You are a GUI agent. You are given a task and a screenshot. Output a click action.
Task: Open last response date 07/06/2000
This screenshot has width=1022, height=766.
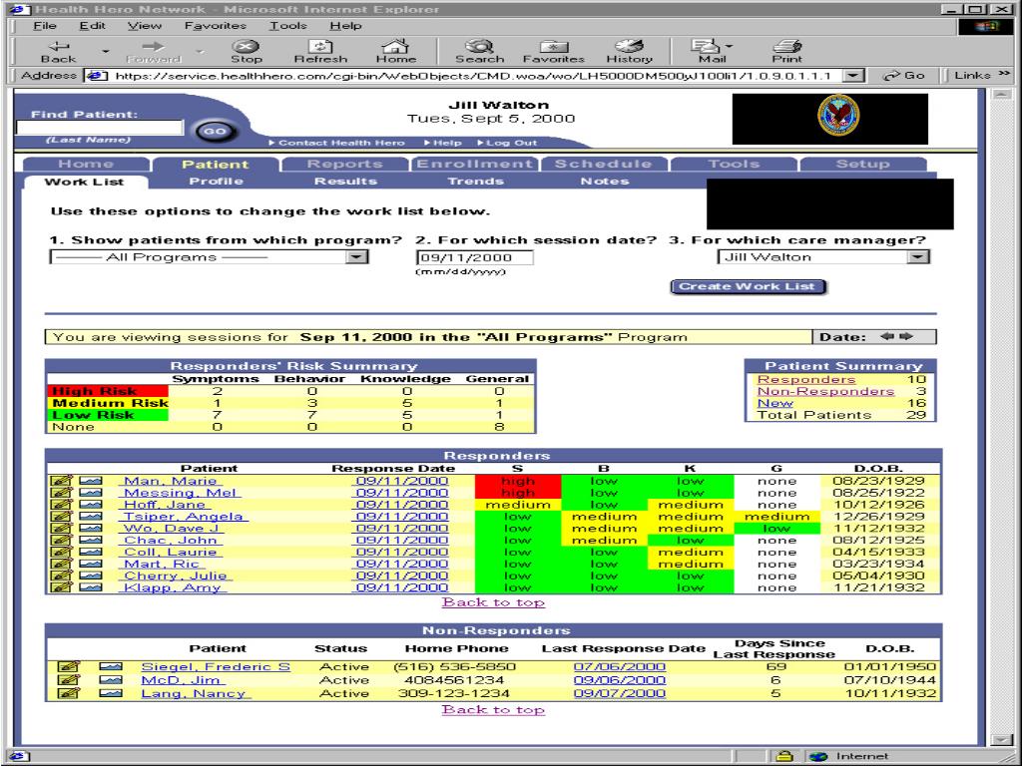click(x=620, y=666)
